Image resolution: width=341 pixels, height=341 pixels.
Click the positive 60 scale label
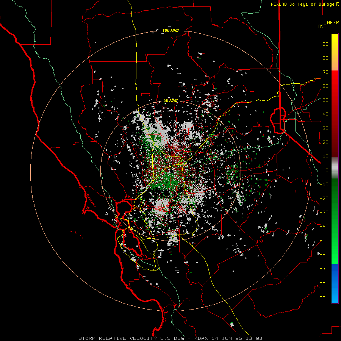click(325, 86)
